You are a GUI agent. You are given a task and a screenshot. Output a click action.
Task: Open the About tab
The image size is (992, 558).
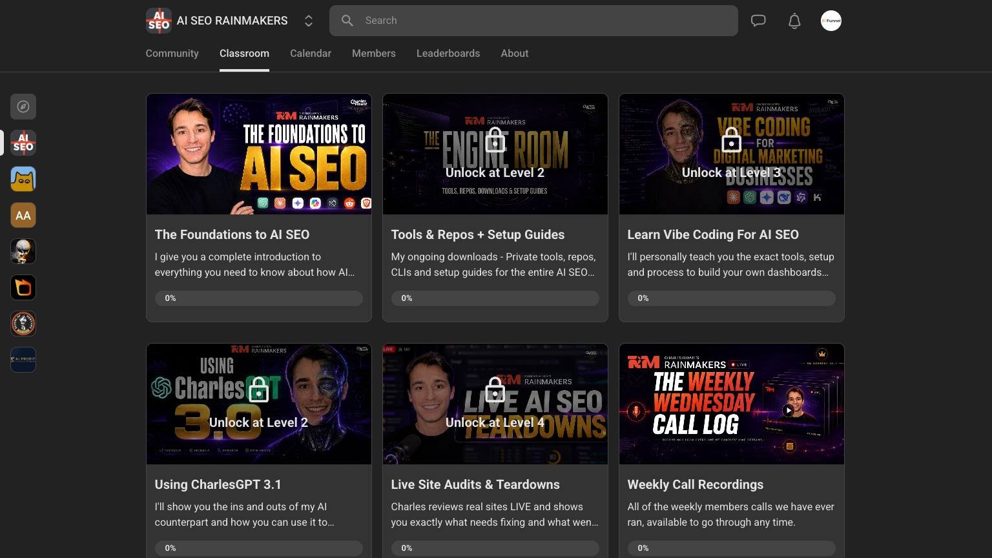515,54
